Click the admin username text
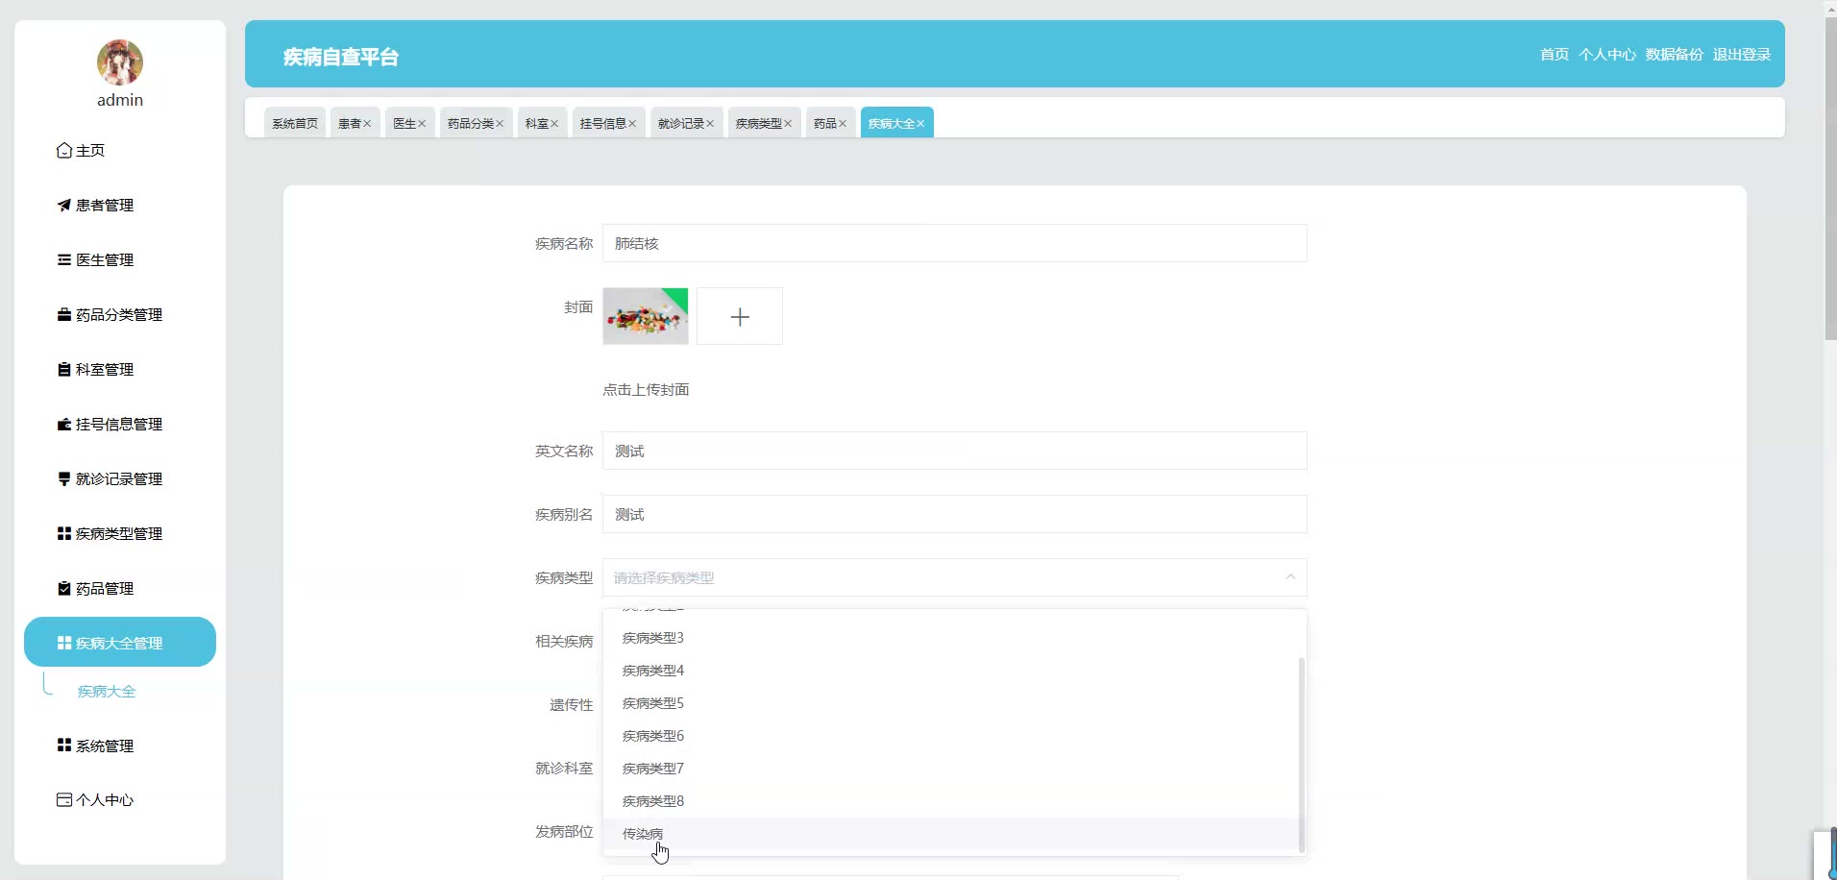Image resolution: width=1837 pixels, height=880 pixels. pyautogui.click(x=120, y=100)
